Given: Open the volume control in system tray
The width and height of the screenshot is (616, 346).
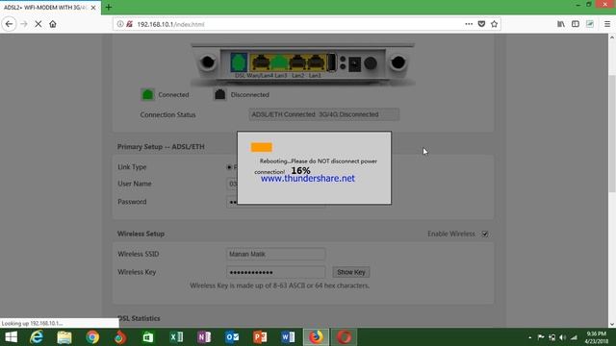Looking at the screenshot, I should point(562,337).
